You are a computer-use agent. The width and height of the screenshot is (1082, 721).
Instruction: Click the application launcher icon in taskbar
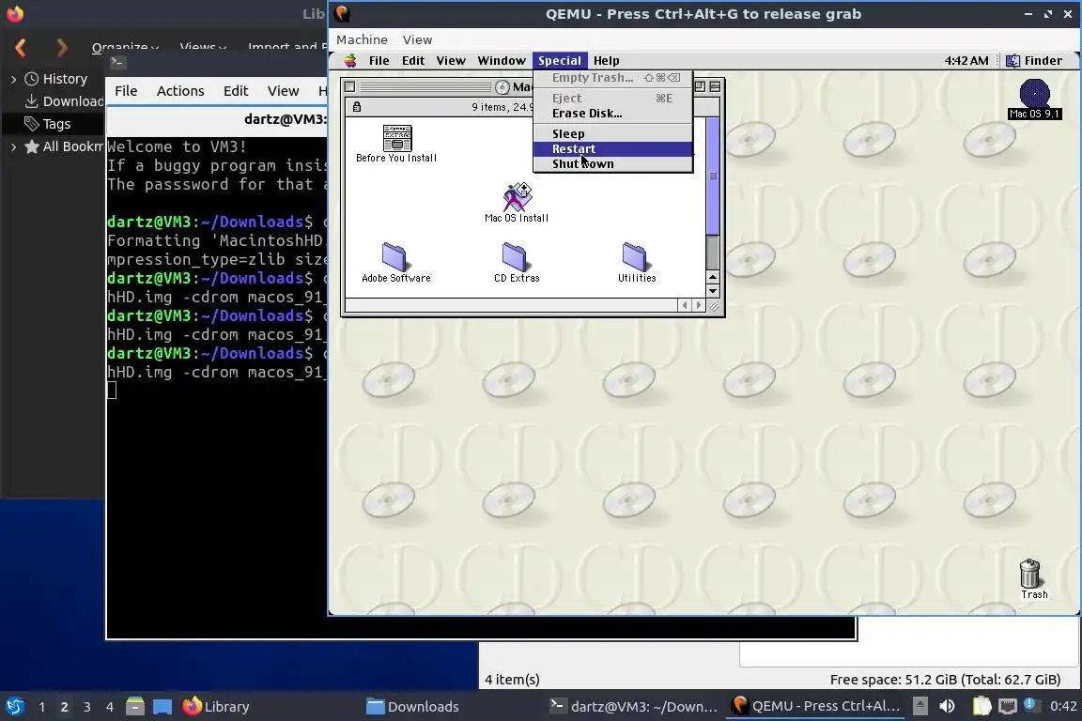click(14, 707)
